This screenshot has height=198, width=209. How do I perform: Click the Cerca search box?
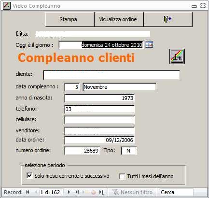point(176,192)
